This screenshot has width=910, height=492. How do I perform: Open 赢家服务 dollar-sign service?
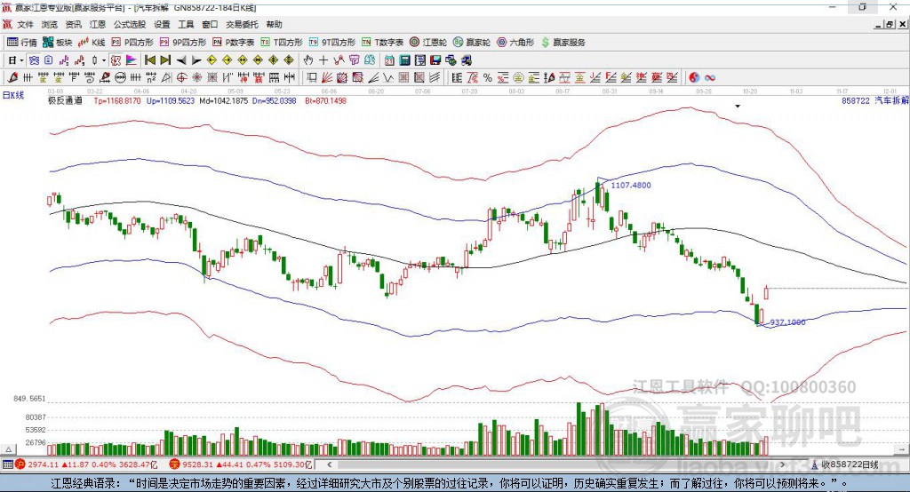coord(563,43)
